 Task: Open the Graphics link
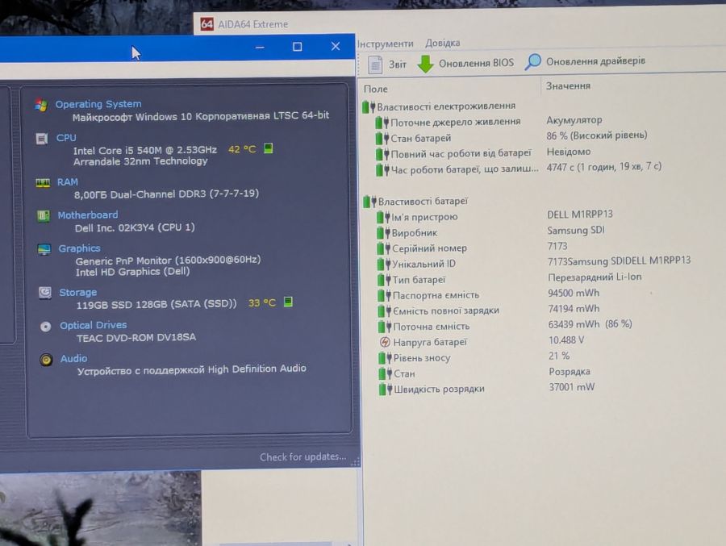(x=79, y=248)
